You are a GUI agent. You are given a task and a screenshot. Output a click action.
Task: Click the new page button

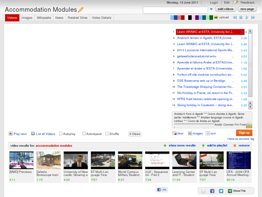247,9
